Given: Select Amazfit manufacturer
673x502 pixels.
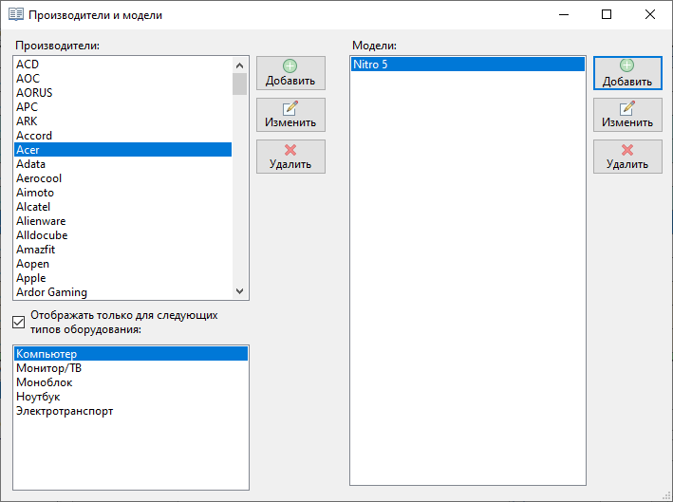Looking at the screenshot, I should (122, 250).
